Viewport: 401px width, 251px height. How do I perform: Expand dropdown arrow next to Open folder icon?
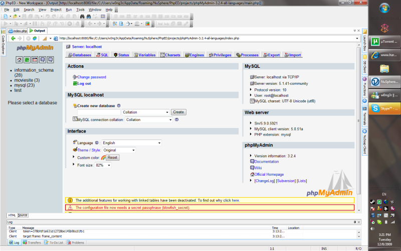click(x=20, y=16)
